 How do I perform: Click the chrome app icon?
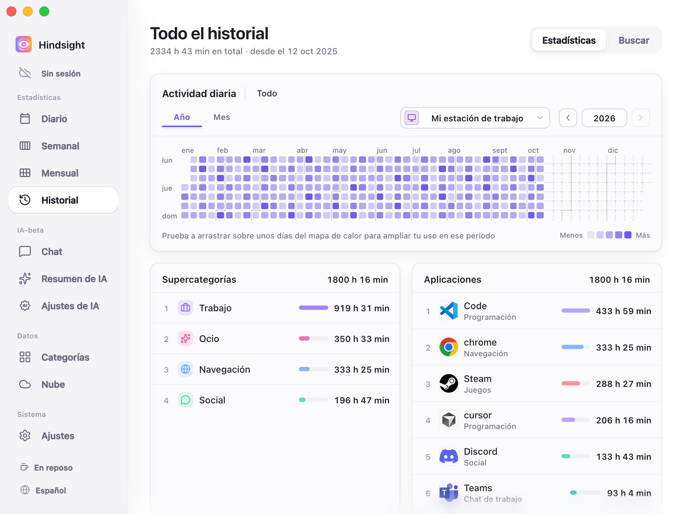[449, 347]
